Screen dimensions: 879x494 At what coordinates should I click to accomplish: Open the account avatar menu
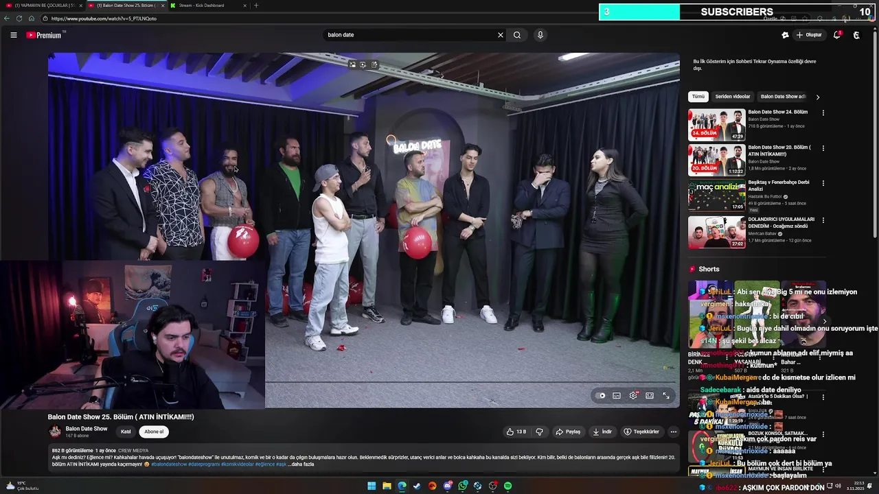pos(856,35)
